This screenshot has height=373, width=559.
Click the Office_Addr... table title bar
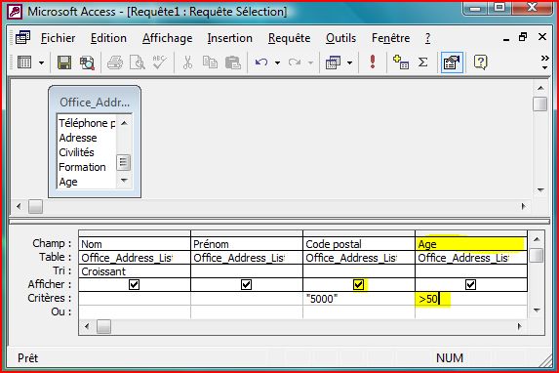95,103
